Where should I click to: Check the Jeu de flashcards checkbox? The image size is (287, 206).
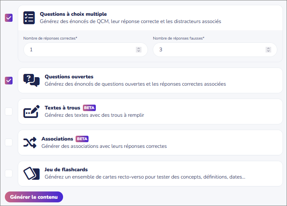tap(8, 173)
